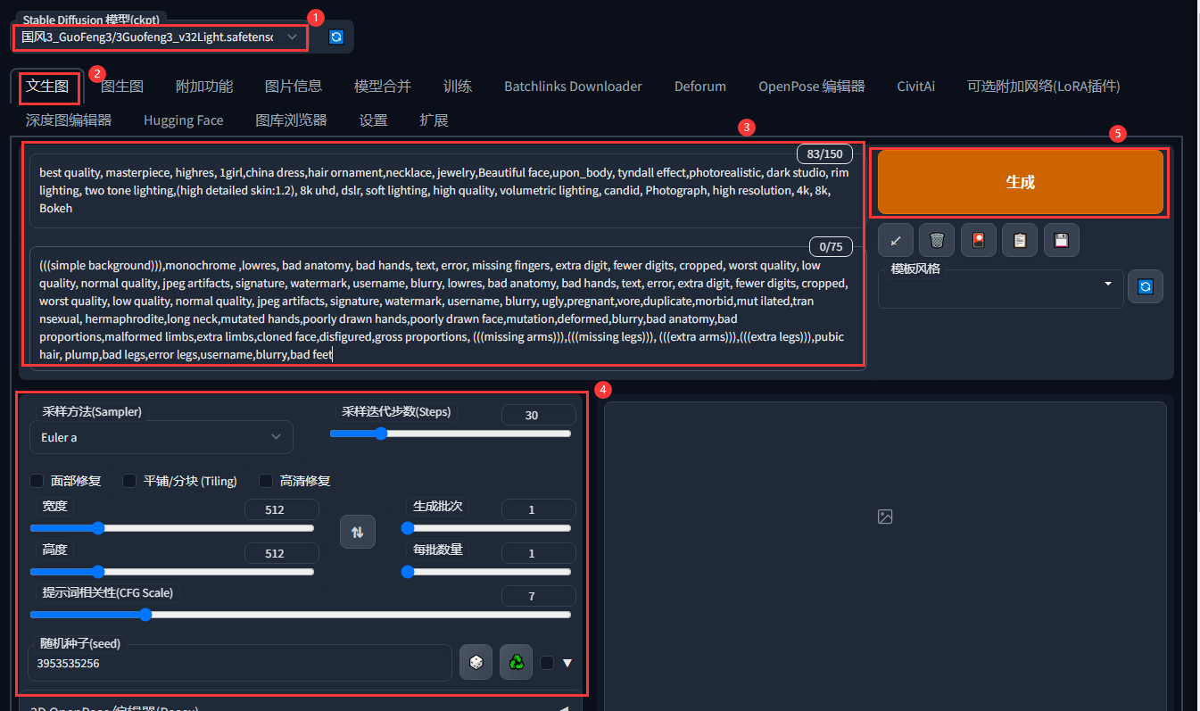Click the 宽度 value field showing 512

281,509
